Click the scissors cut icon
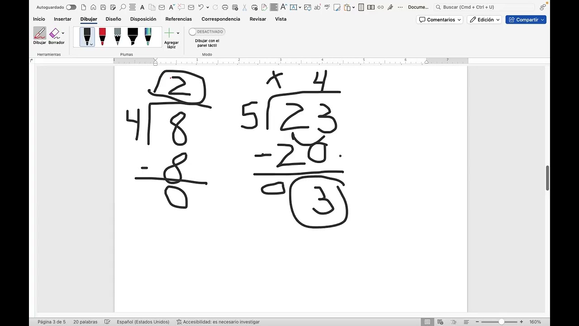Screen dimensions: 579x326 [245, 7]
